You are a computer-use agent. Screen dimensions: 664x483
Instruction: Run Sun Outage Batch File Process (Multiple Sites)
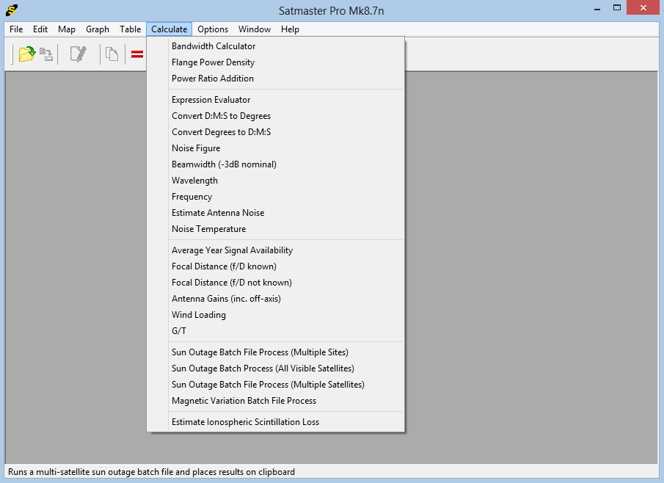coord(276,352)
